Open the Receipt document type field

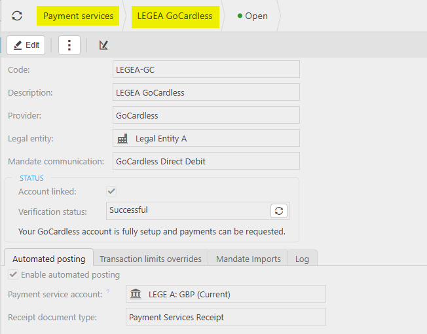tap(225, 317)
